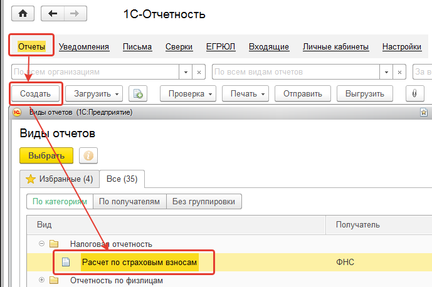Click the green plus document icon
The height and width of the screenshot is (287, 432).
(x=137, y=94)
